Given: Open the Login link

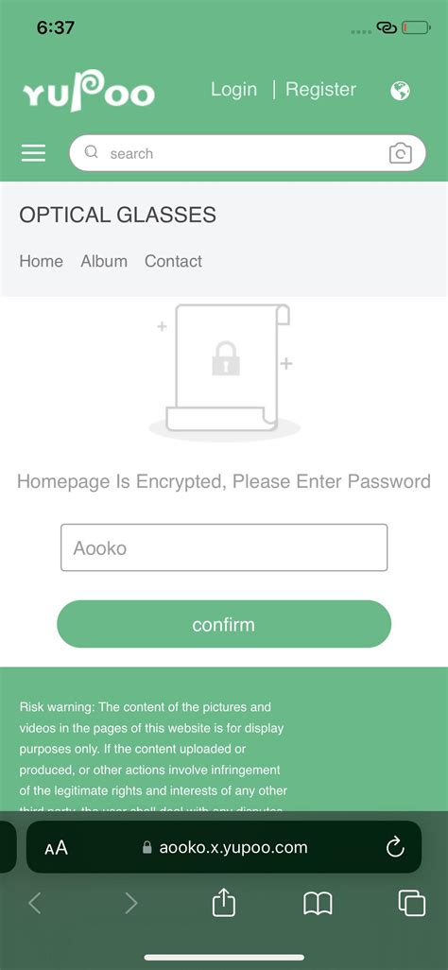Looking at the screenshot, I should pos(233,89).
